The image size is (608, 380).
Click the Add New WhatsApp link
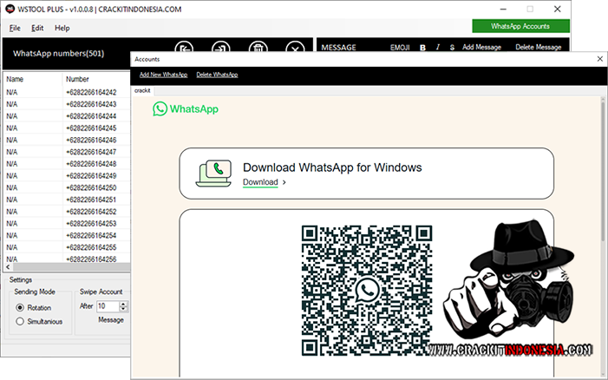[164, 75]
